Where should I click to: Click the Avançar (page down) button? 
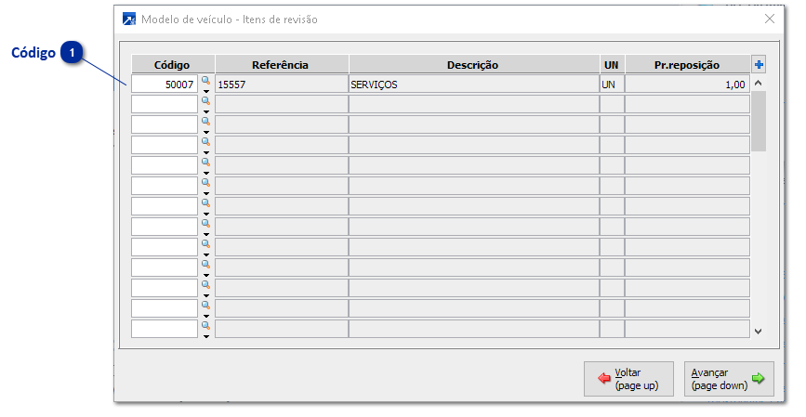(729, 379)
